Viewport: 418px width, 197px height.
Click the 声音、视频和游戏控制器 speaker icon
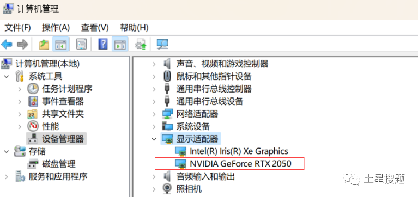[x=167, y=64]
